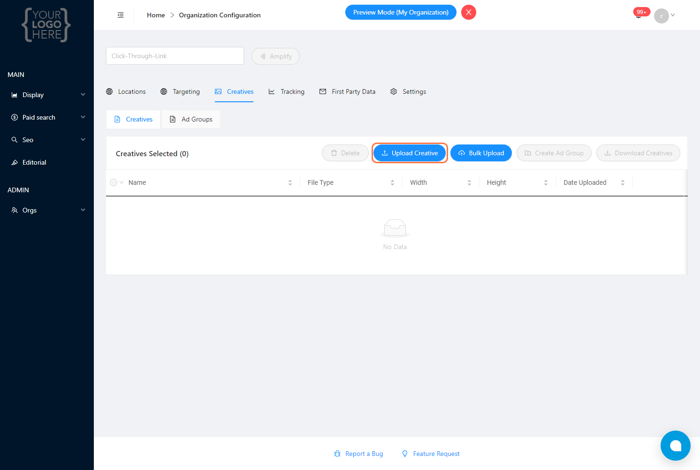Sort the Width column

point(469,182)
